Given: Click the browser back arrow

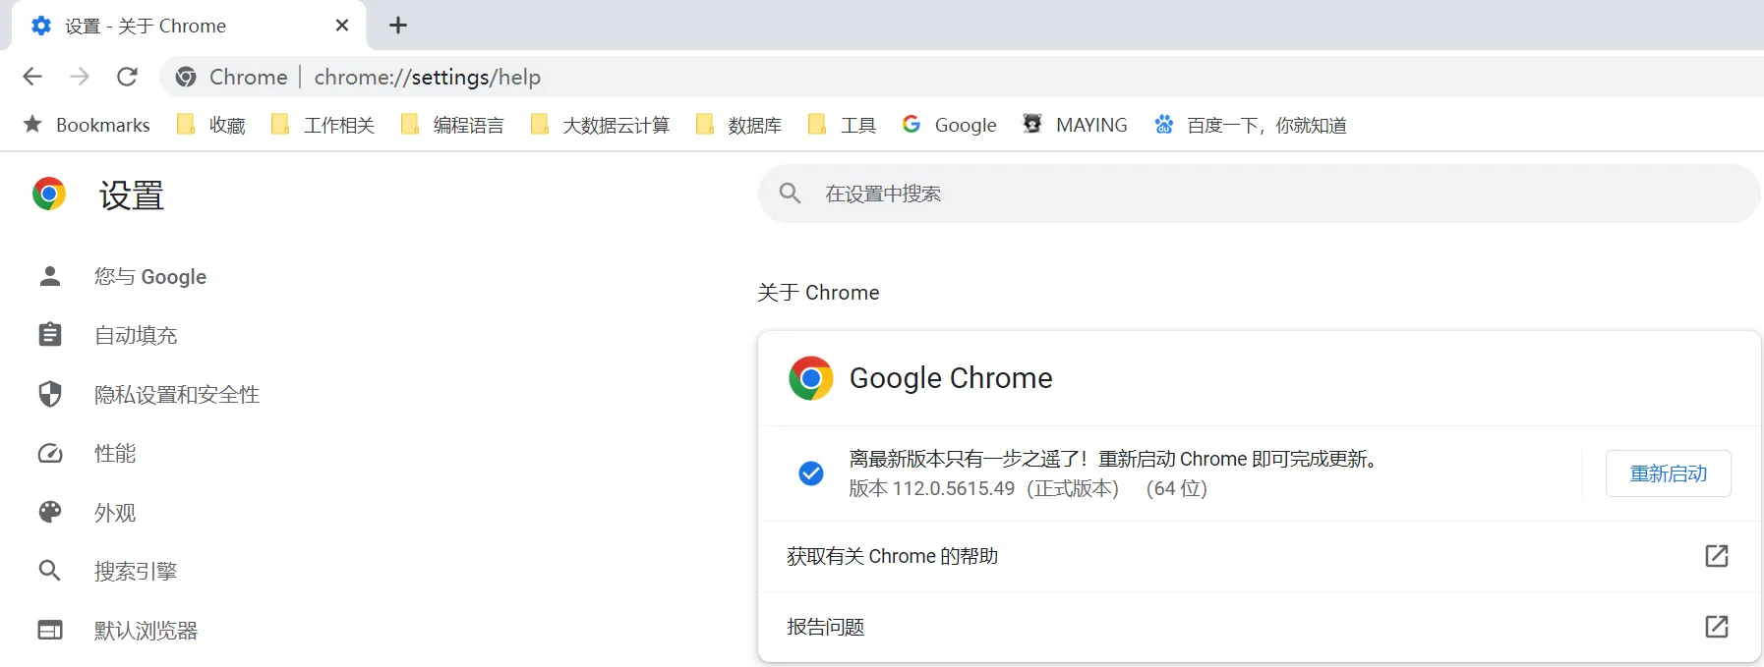Looking at the screenshot, I should tap(32, 77).
